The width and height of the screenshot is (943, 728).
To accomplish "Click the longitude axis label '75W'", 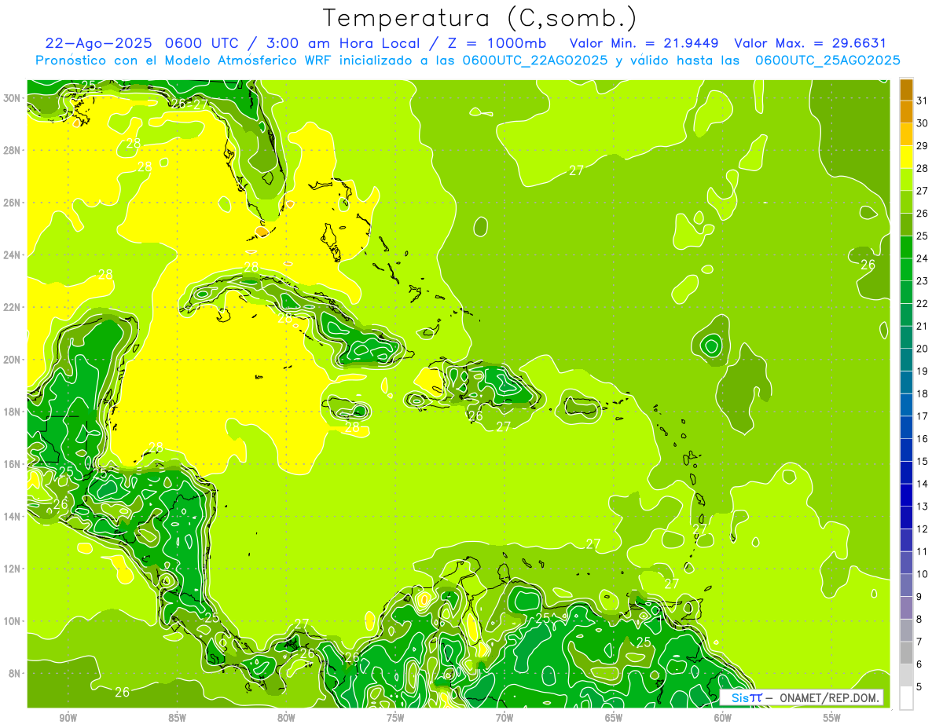I will point(395,718).
